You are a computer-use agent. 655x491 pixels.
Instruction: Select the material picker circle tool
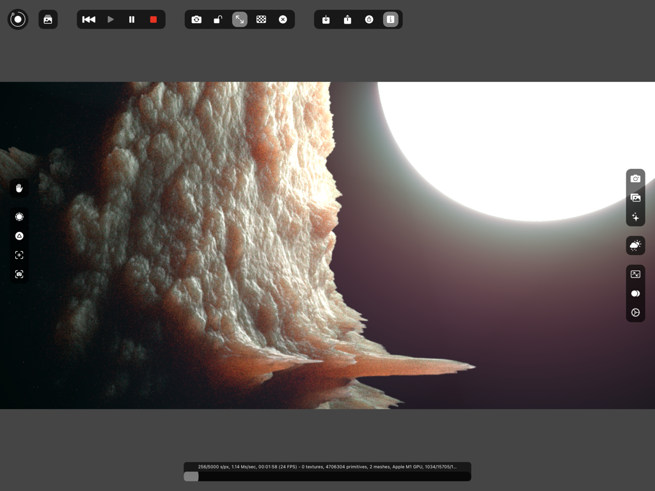click(x=19, y=217)
